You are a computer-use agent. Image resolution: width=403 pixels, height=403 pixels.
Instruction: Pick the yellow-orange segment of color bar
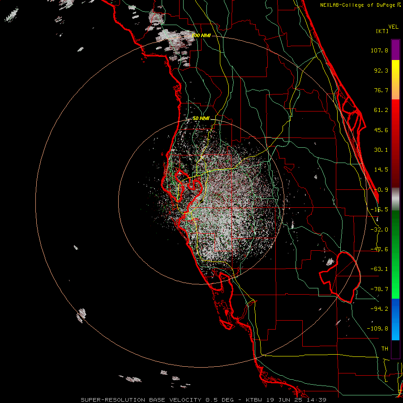pyautogui.click(x=395, y=80)
